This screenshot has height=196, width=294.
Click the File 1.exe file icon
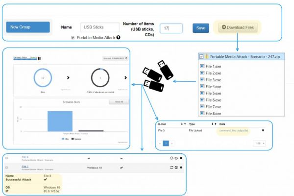pos(202,65)
